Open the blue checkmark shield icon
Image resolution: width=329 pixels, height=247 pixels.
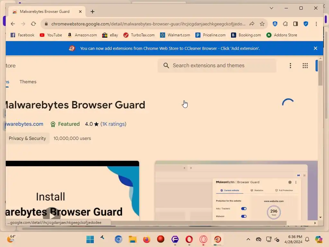coord(306,24)
